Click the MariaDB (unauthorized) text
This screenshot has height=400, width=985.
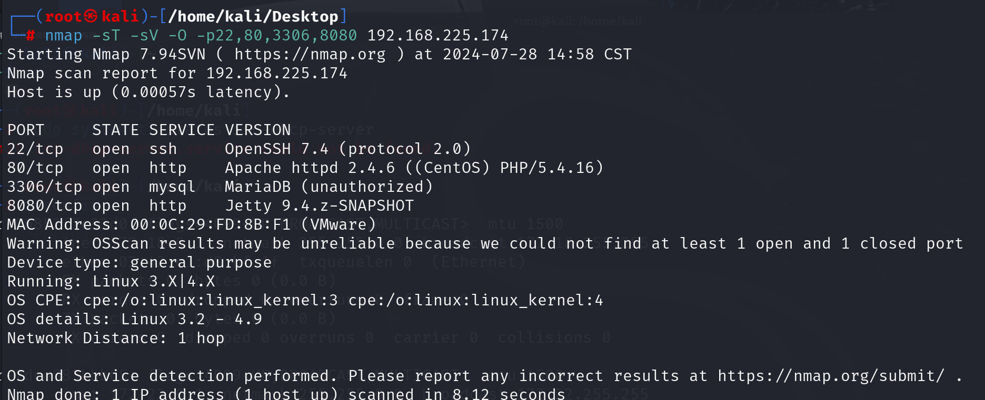[x=329, y=187]
